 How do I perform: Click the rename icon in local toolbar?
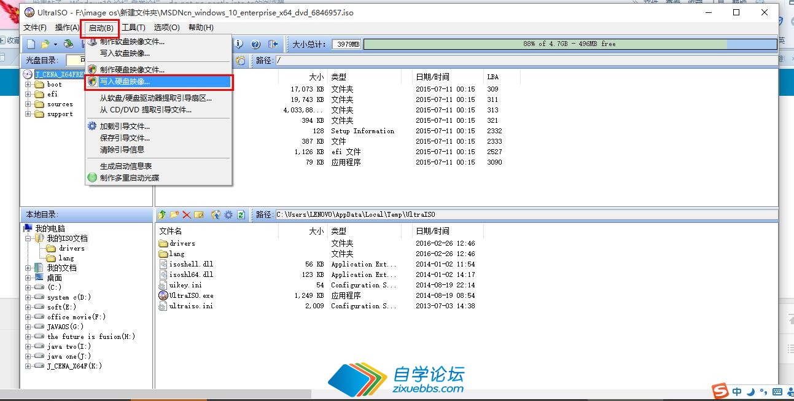199,214
